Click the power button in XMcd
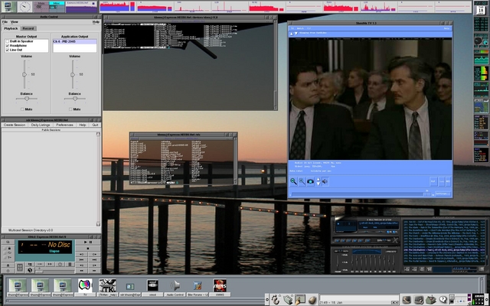The image size is (490, 306). pos(8,271)
